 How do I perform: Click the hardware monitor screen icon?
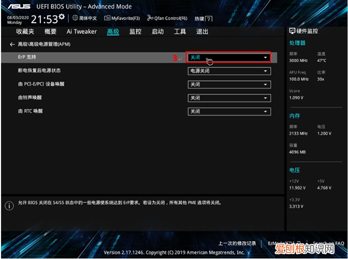(292, 31)
